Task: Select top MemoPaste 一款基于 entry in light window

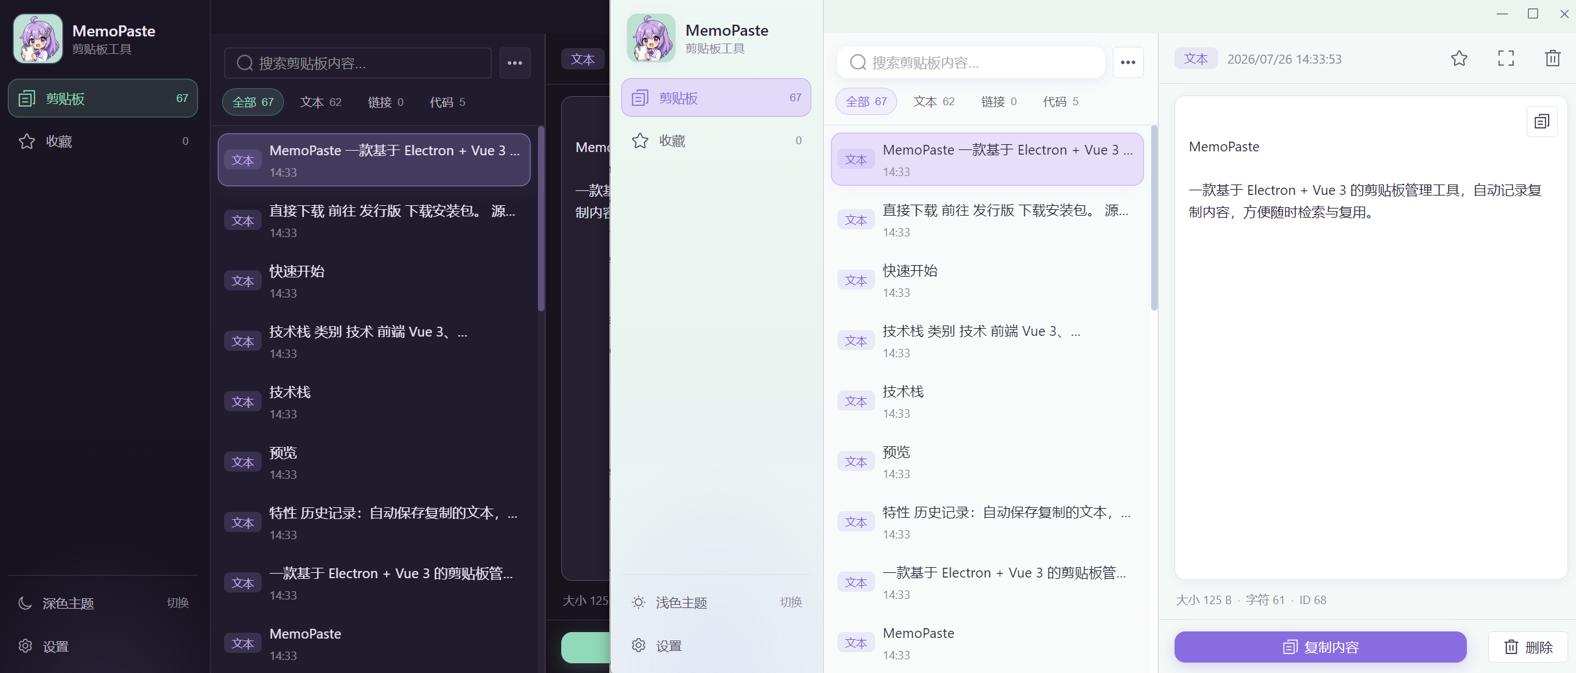Action: [x=987, y=159]
